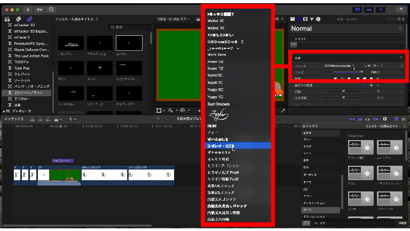Show the titles and generators sidebar icon

(x=29, y=19)
